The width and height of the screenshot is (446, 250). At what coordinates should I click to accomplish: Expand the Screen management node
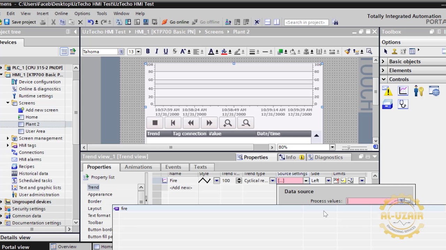[x=8, y=138]
